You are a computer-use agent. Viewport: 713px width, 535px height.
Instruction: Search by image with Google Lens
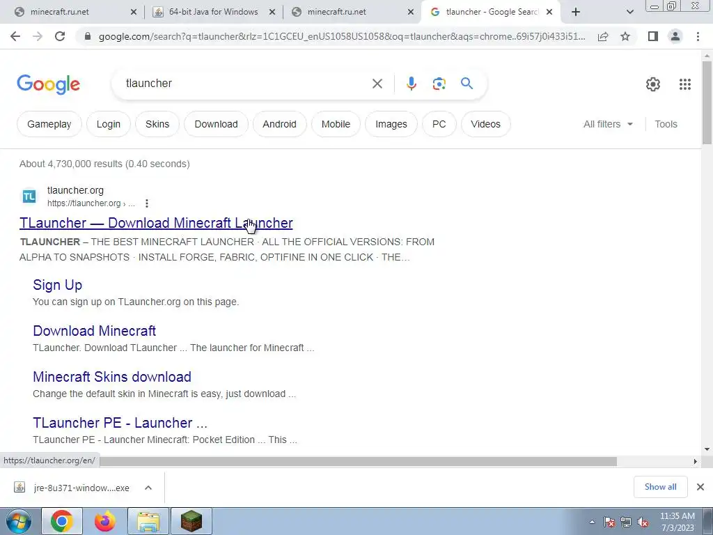pyautogui.click(x=439, y=84)
